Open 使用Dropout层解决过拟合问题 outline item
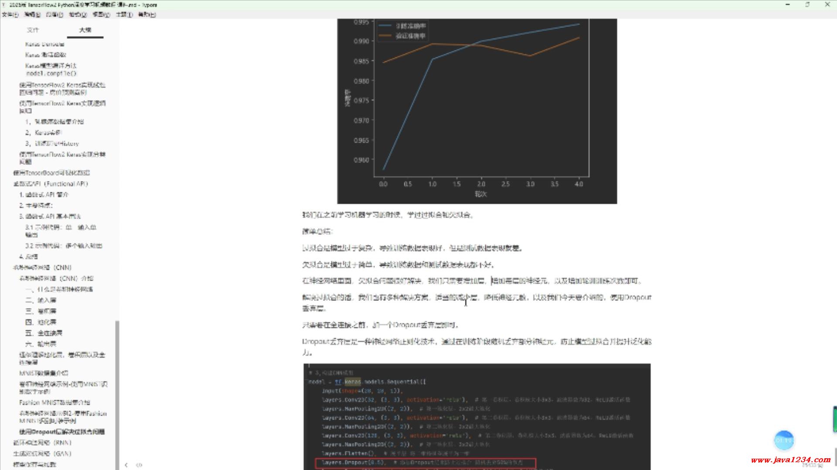 coord(62,432)
